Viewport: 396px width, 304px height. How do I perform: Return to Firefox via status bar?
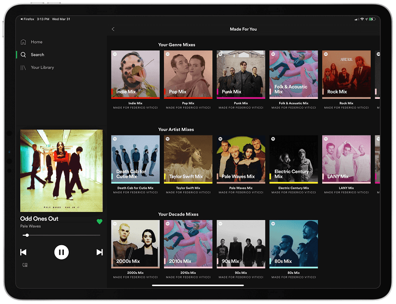(x=27, y=19)
